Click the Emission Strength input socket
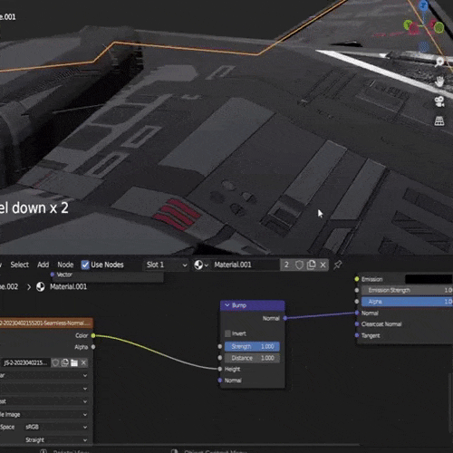Screen dimensions: 453x453 point(357,290)
